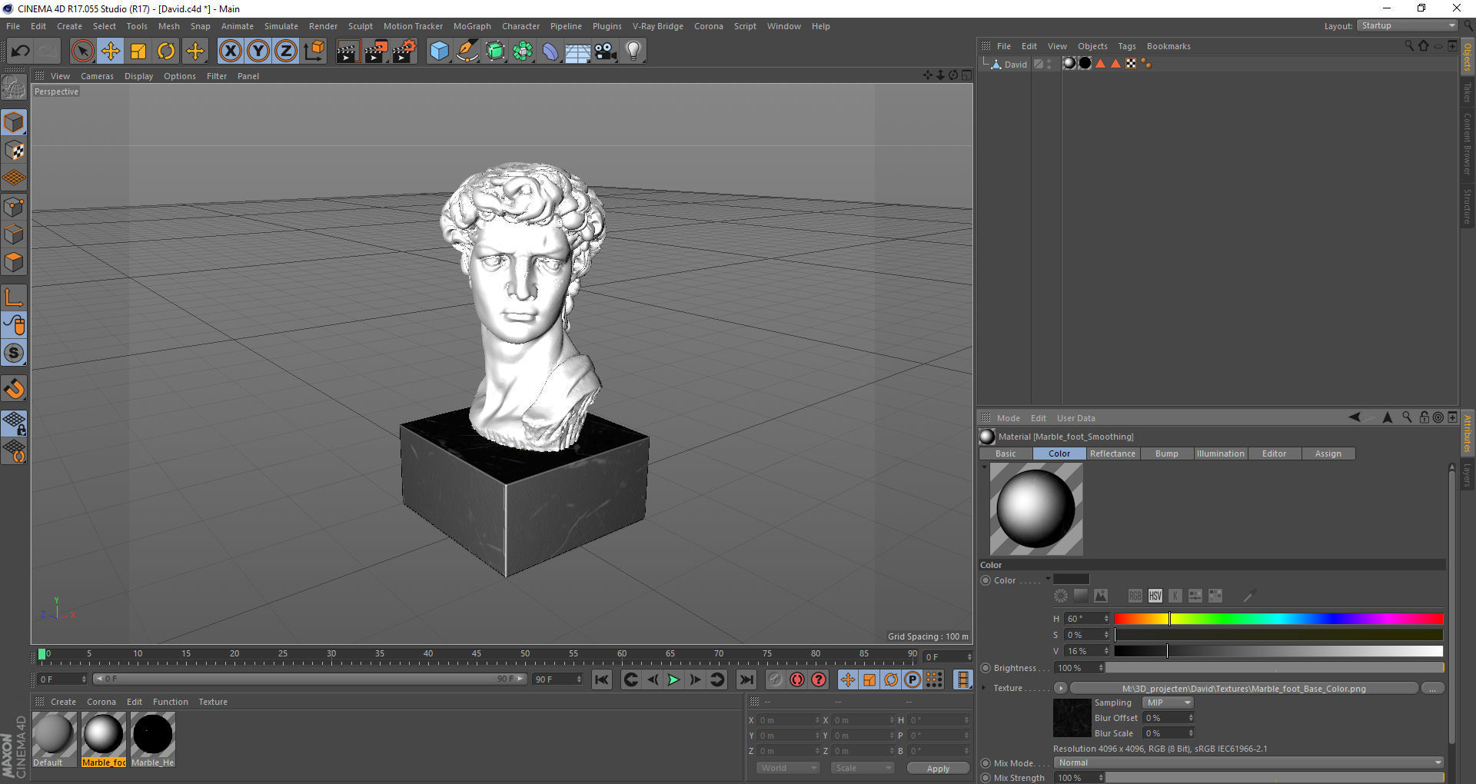The width and height of the screenshot is (1476, 784).
Task: Open the Render menu
Action: 323,26
